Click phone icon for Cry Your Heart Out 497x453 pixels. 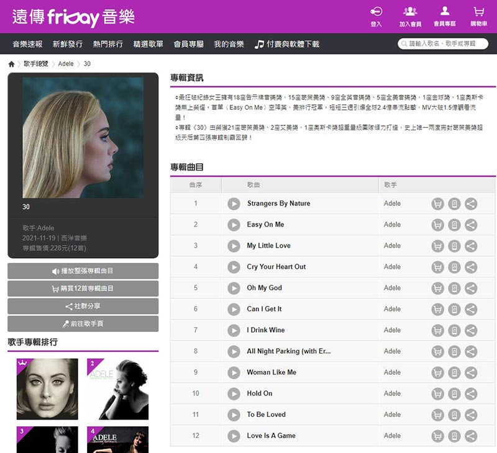click(454, 267)
